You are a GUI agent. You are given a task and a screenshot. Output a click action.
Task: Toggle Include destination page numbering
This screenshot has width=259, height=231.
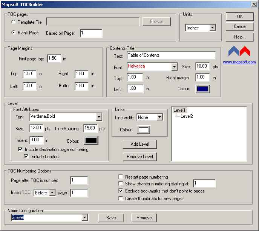click(20, 149)
